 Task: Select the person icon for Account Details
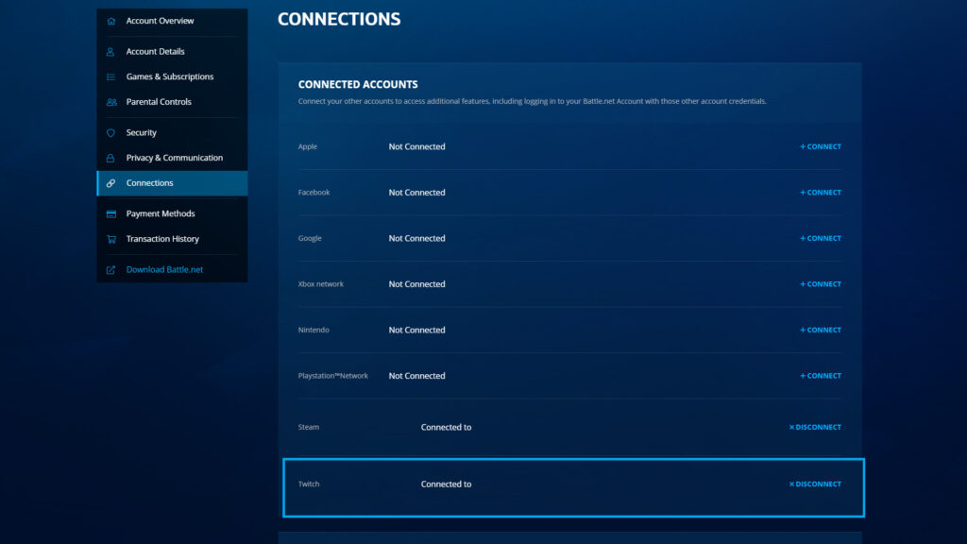point(111,51)
